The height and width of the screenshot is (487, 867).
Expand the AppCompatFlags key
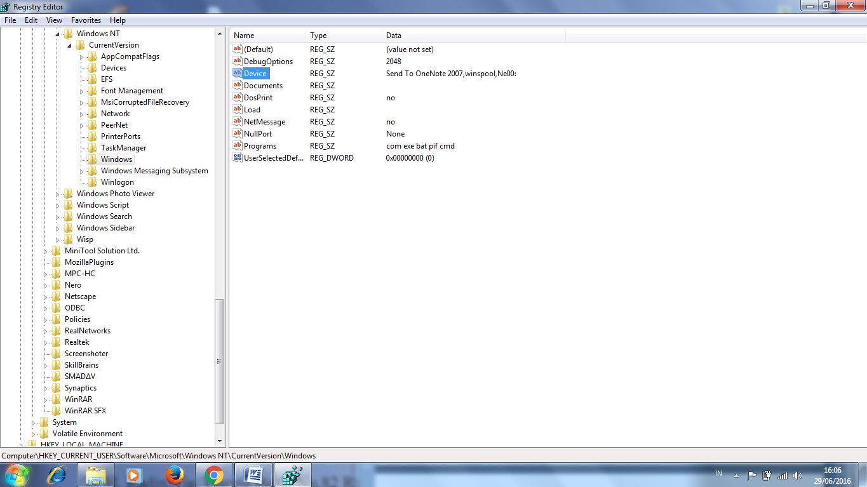pyautogui.click(x=81, y=57)
